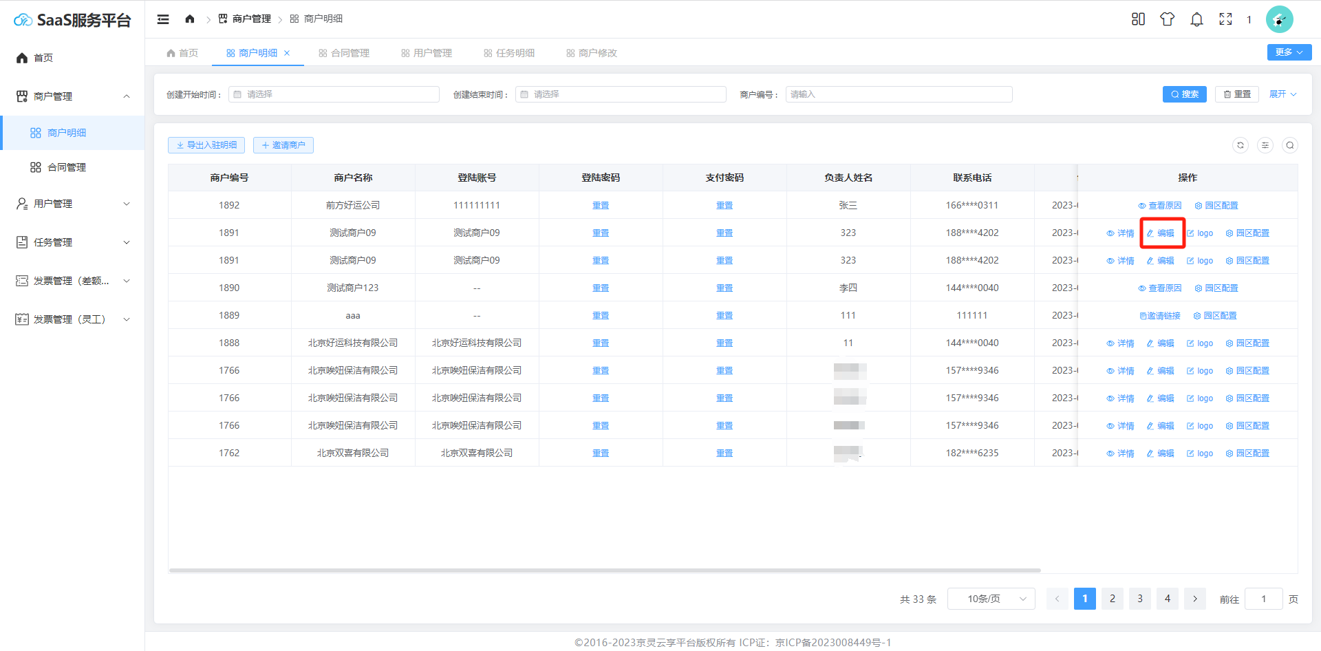Toggle fullscreen mode icon

pyautogui.click(x=1225, y=19)
